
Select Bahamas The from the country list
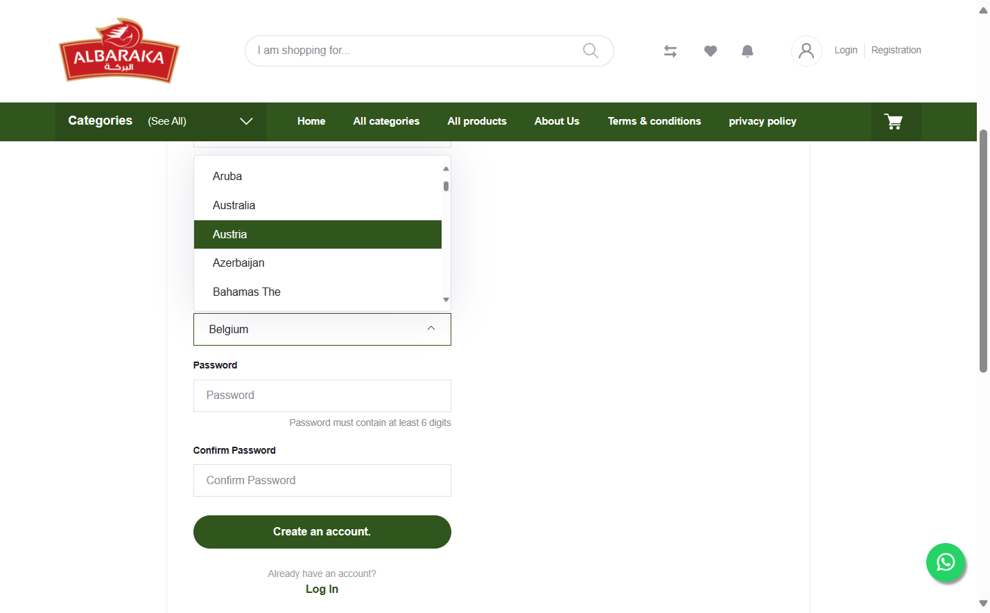(318, 292)
